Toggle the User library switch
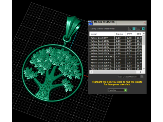Screen dimensions: 163x122 tap(140, 29)
